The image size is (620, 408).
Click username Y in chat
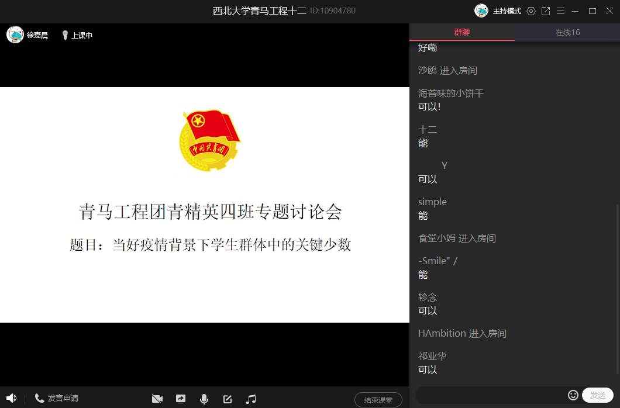click(444, 165)
